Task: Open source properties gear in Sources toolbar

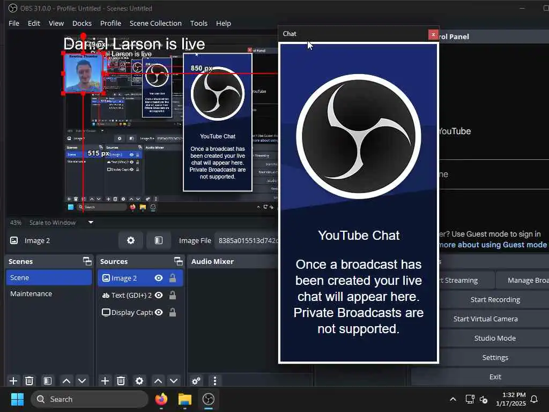Action: [x=139, y=380]
